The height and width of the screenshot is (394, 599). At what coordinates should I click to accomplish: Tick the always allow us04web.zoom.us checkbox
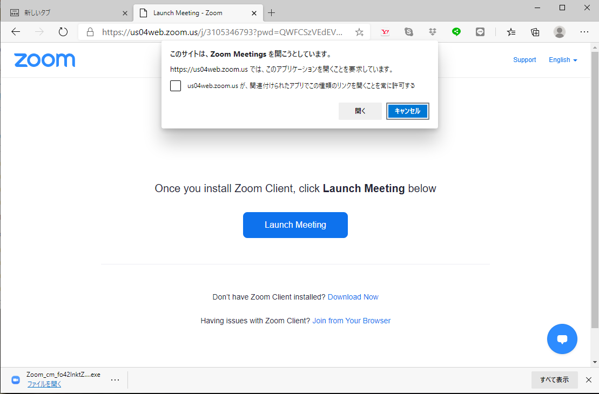click(176, 85)
